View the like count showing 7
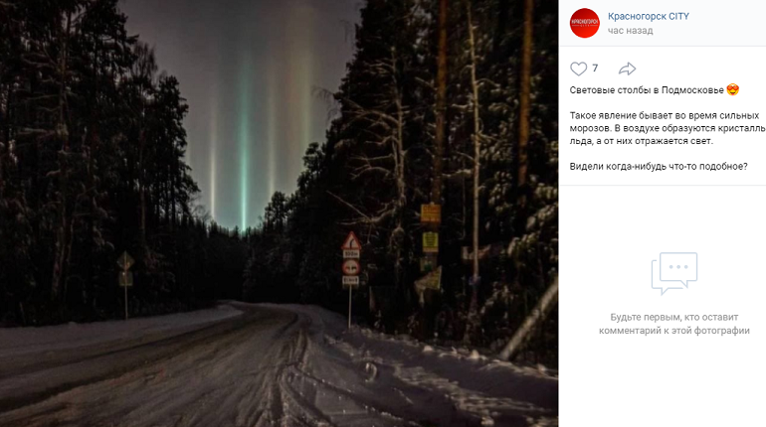The image size is (766, 427). (595, 69)
